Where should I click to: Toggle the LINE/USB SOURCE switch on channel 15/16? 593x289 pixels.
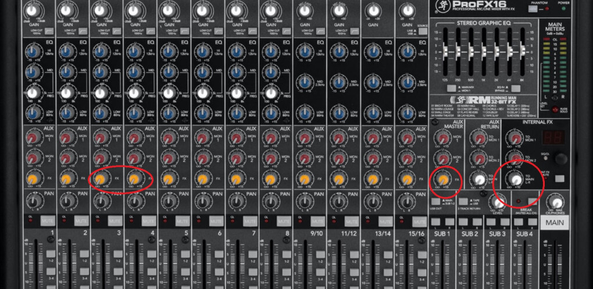tap(423, 31)
